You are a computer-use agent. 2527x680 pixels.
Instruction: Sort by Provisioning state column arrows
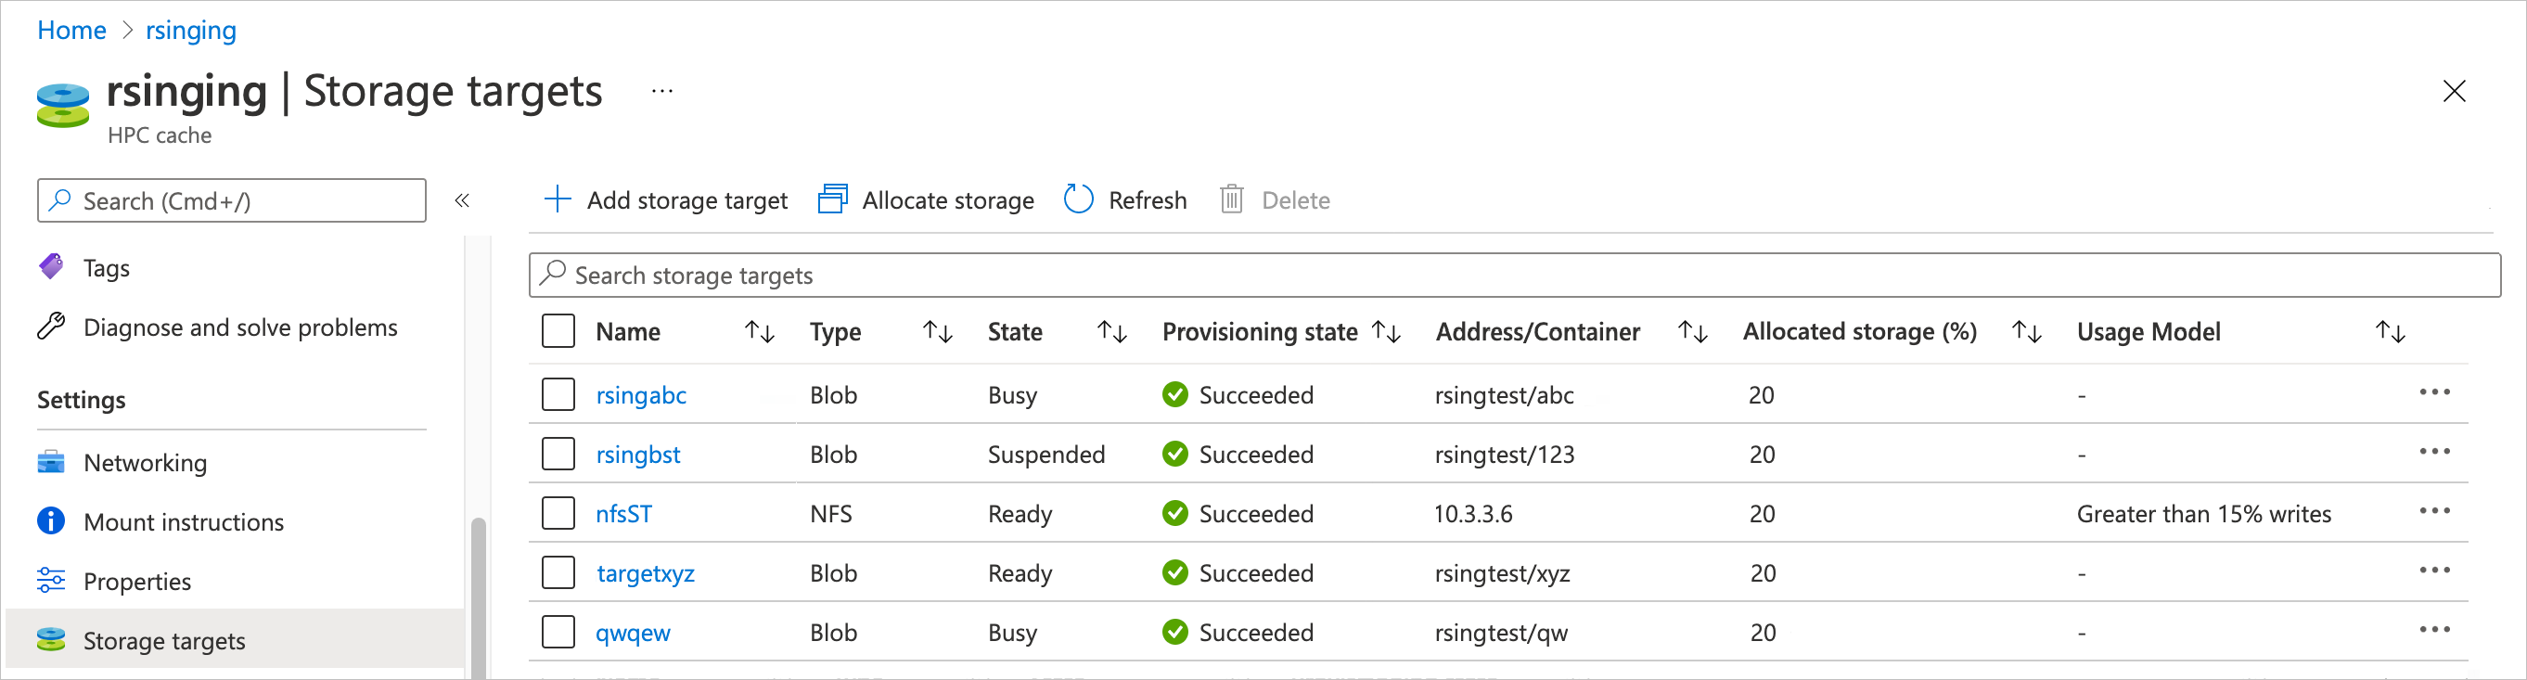click(1386, 332)
